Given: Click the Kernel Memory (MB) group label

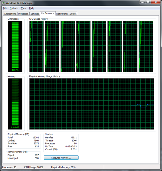Looking at the screenshot, I should (18, 152).
